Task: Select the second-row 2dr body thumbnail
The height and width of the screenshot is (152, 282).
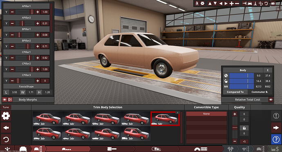Action: click(107, 133)
